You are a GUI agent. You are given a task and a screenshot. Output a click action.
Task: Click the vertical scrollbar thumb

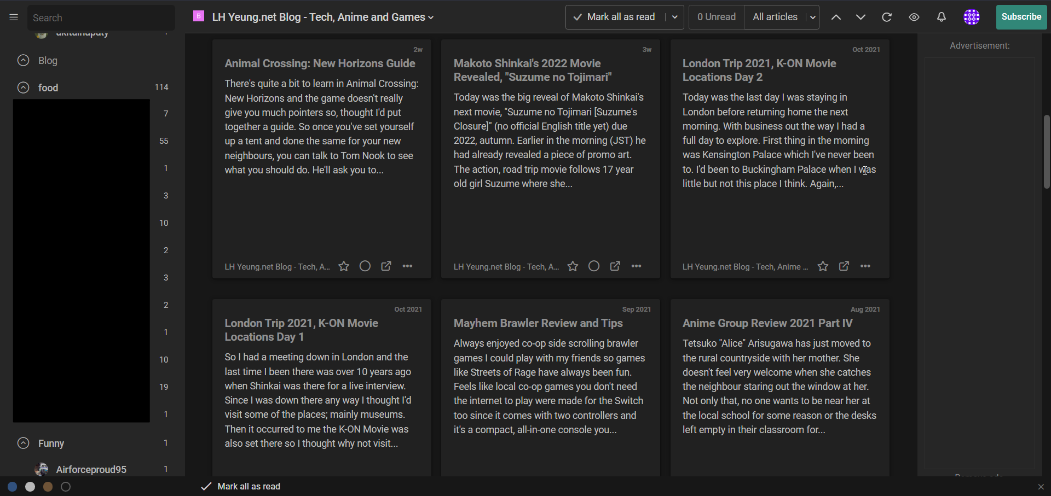(1047, 152)
